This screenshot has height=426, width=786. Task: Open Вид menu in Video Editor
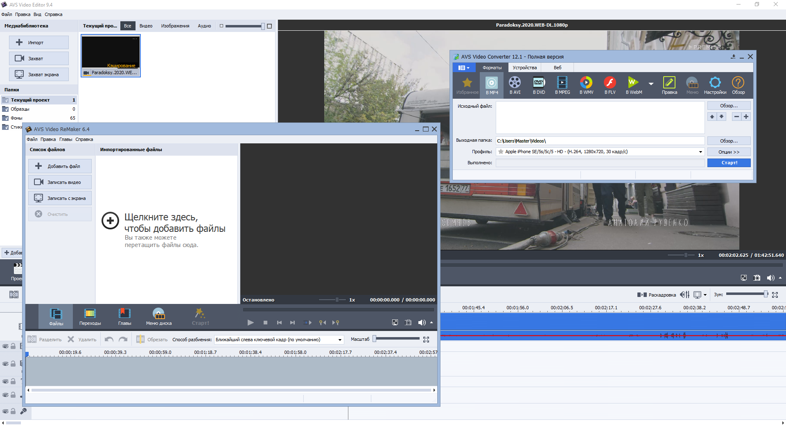pos(37,14)
